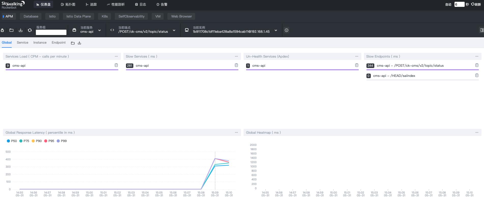
Task: Open the Un-Health Services panel options menu
Action: pyautogui.click(x=357, y=56)
